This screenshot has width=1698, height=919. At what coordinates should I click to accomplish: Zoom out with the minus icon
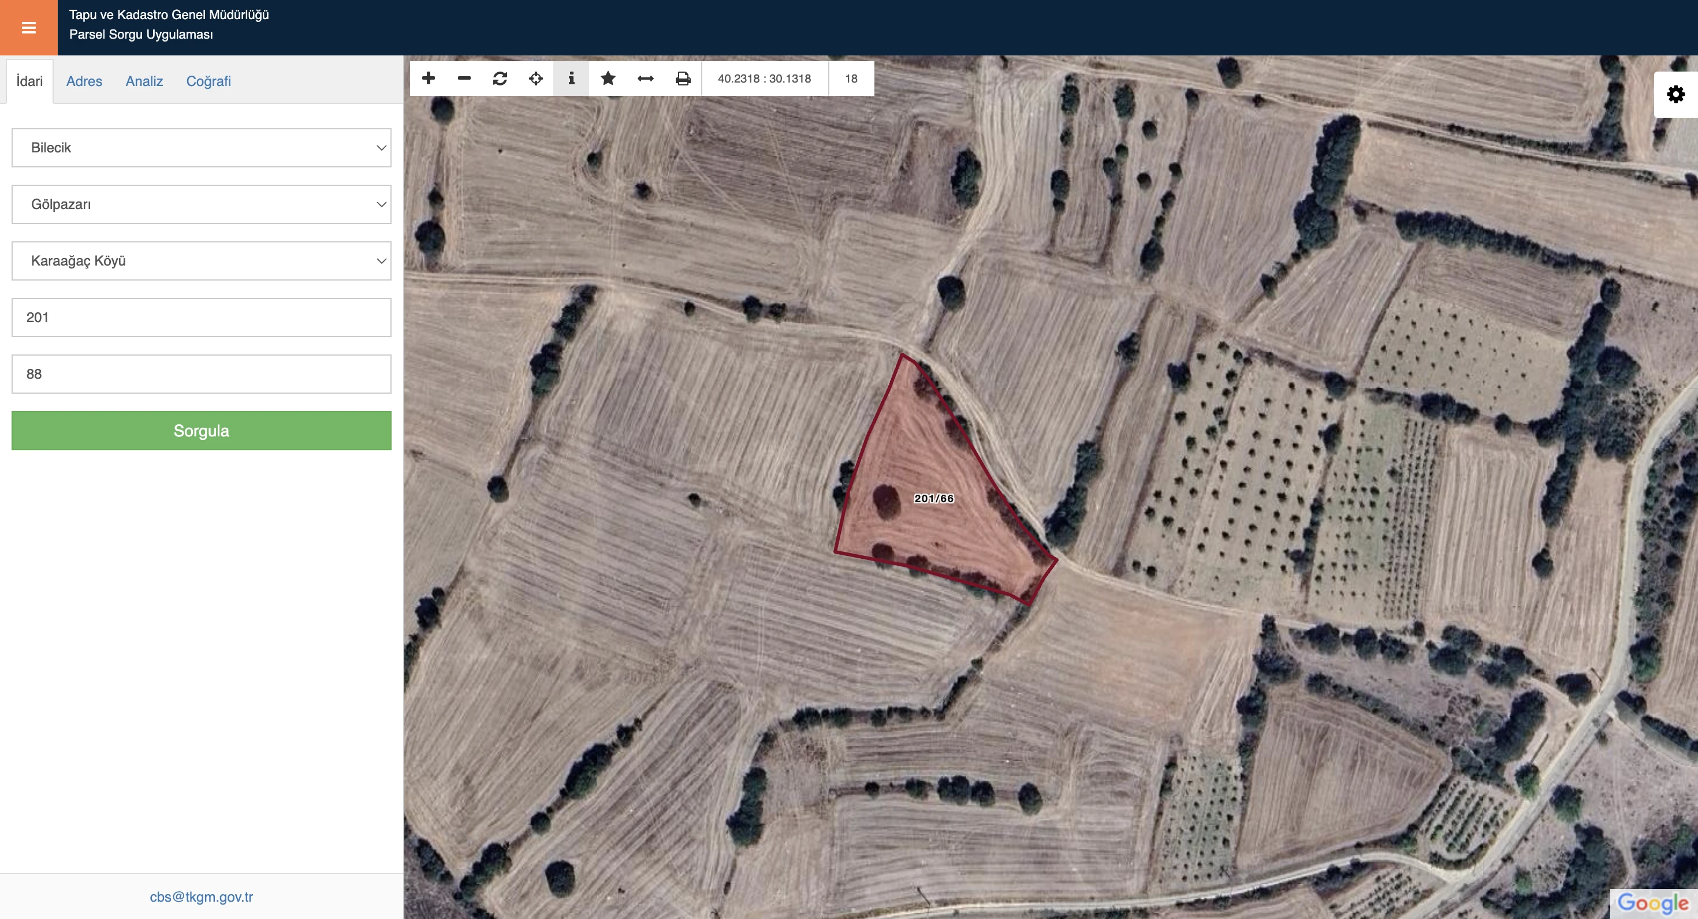coord(464,79)
